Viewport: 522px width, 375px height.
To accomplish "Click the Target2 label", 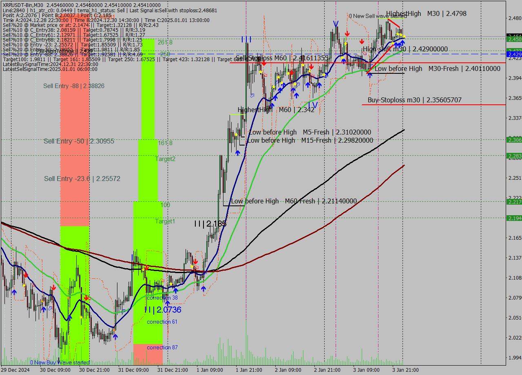I will click(x=165, y=159).
